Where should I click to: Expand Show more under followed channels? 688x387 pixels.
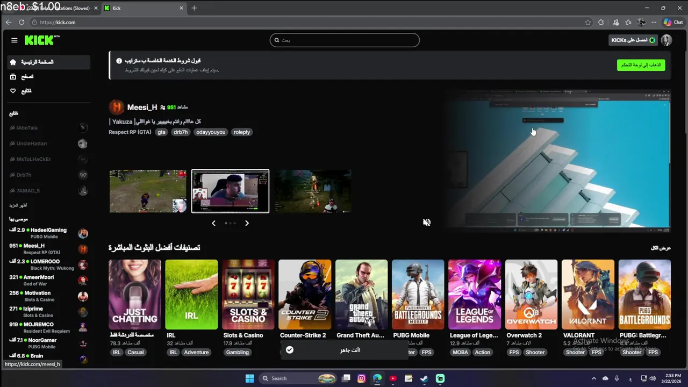[18, 205]
